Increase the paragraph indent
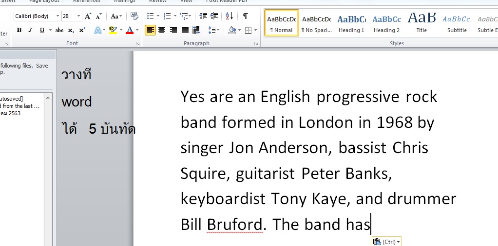Screen dimensions: 498x246 (x=214, y=16)
